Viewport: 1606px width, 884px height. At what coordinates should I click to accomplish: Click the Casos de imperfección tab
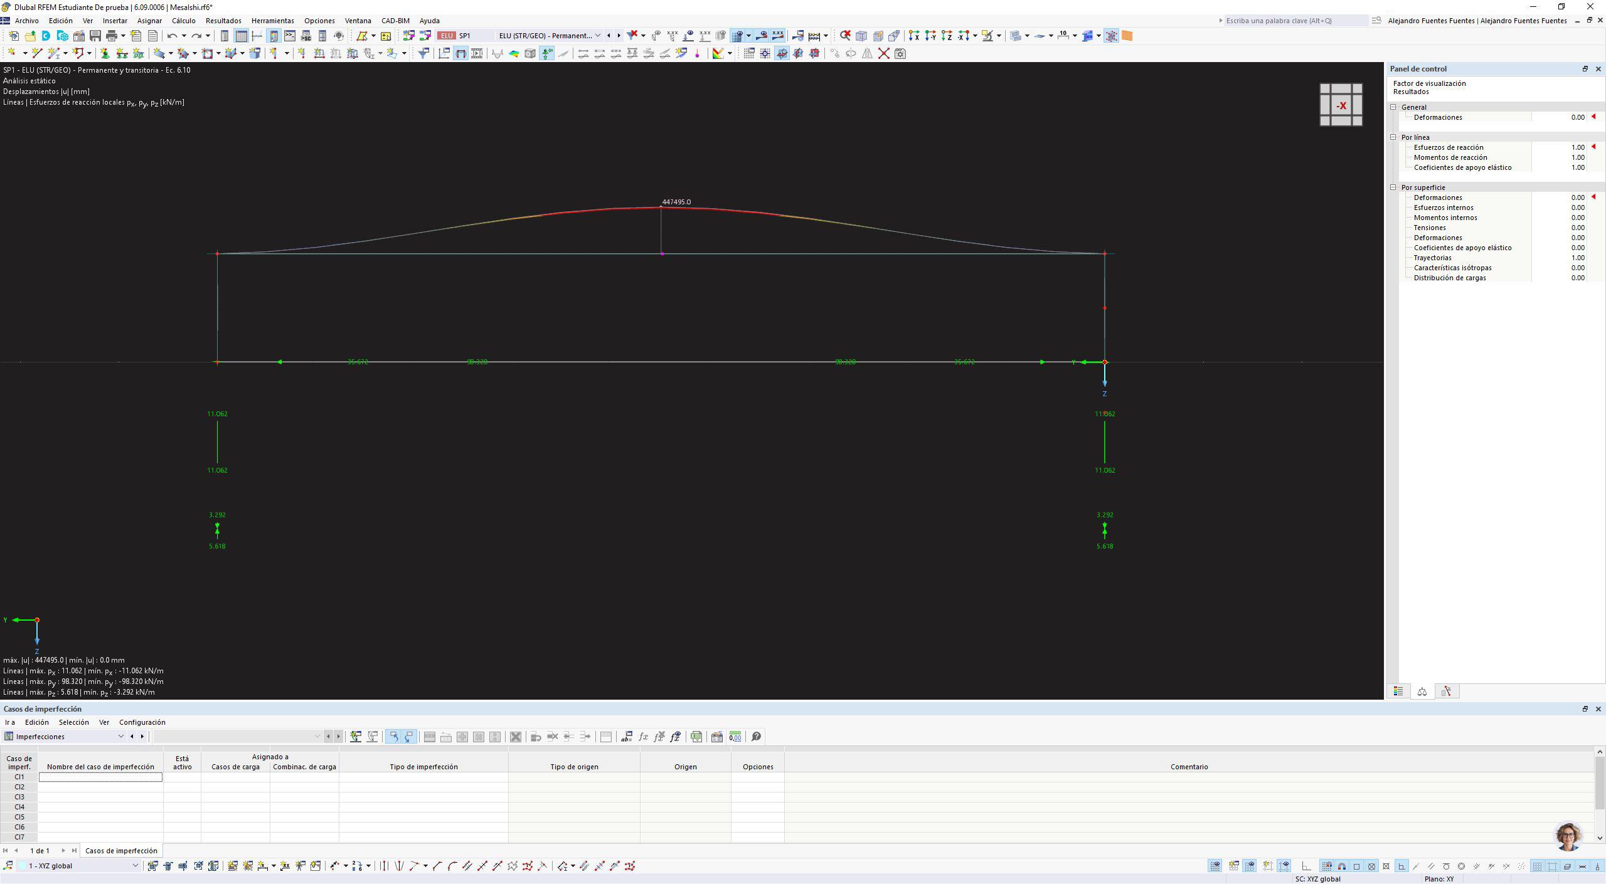(121, 851)
